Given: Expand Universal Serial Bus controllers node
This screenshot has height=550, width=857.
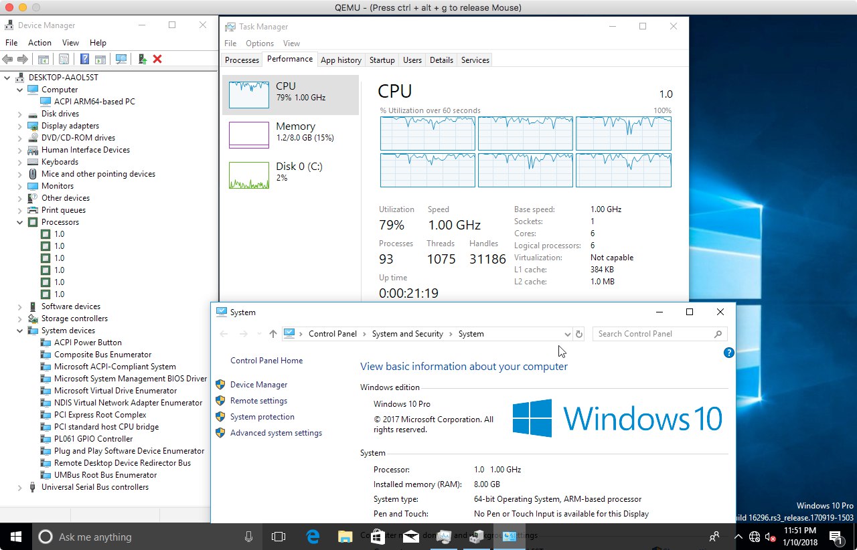Looking at the screenshot, I should pos(19,487).
